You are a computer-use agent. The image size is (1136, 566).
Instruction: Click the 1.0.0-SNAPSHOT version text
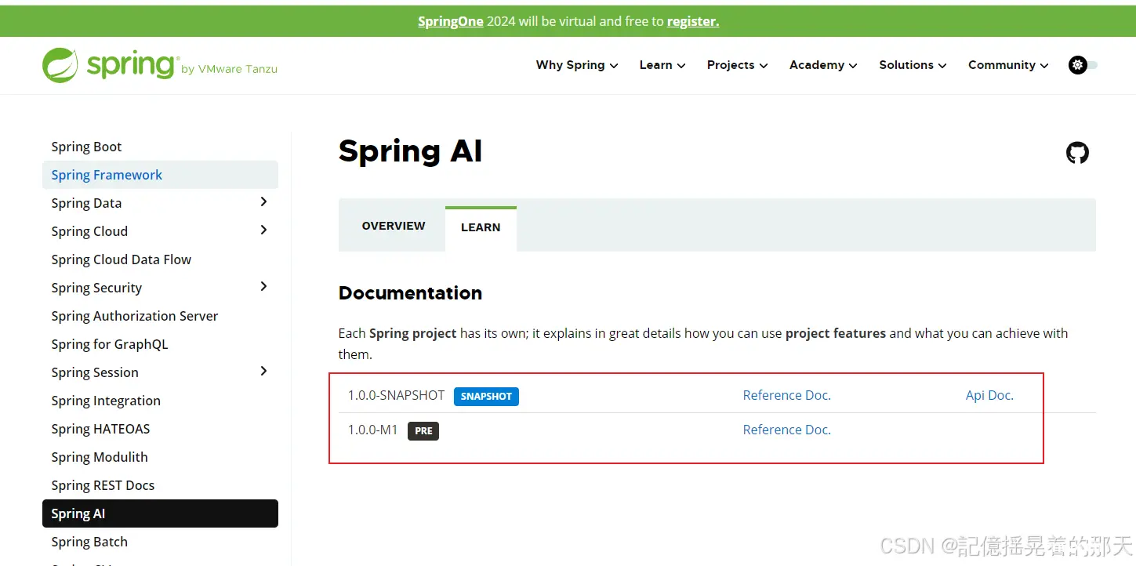(396, 395)
